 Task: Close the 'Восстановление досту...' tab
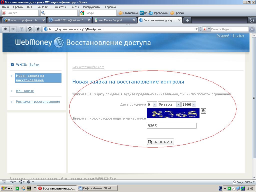[179, 20]
